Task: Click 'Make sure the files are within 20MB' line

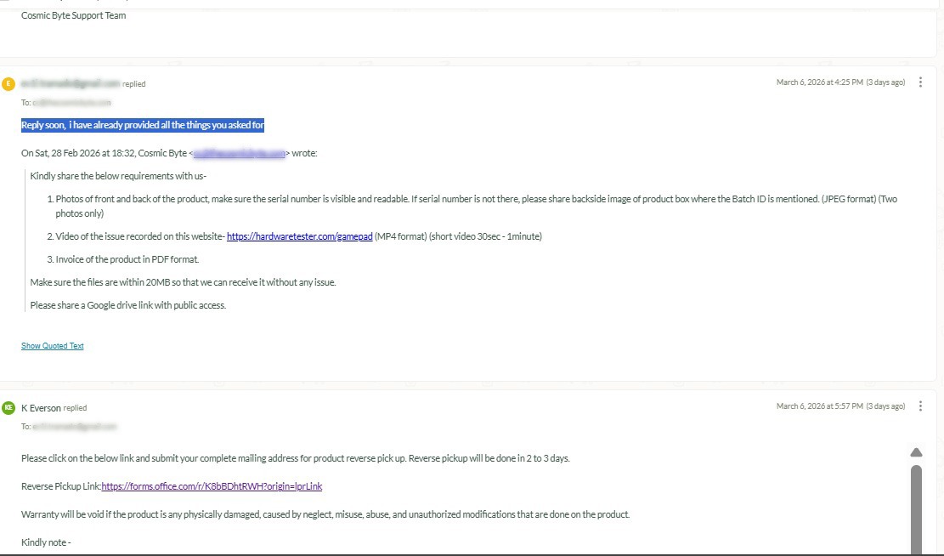Action: [183, 282]
